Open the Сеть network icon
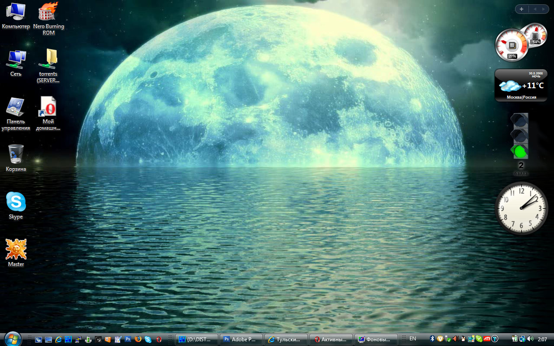The image size is (554, 346). click(16, 63)
